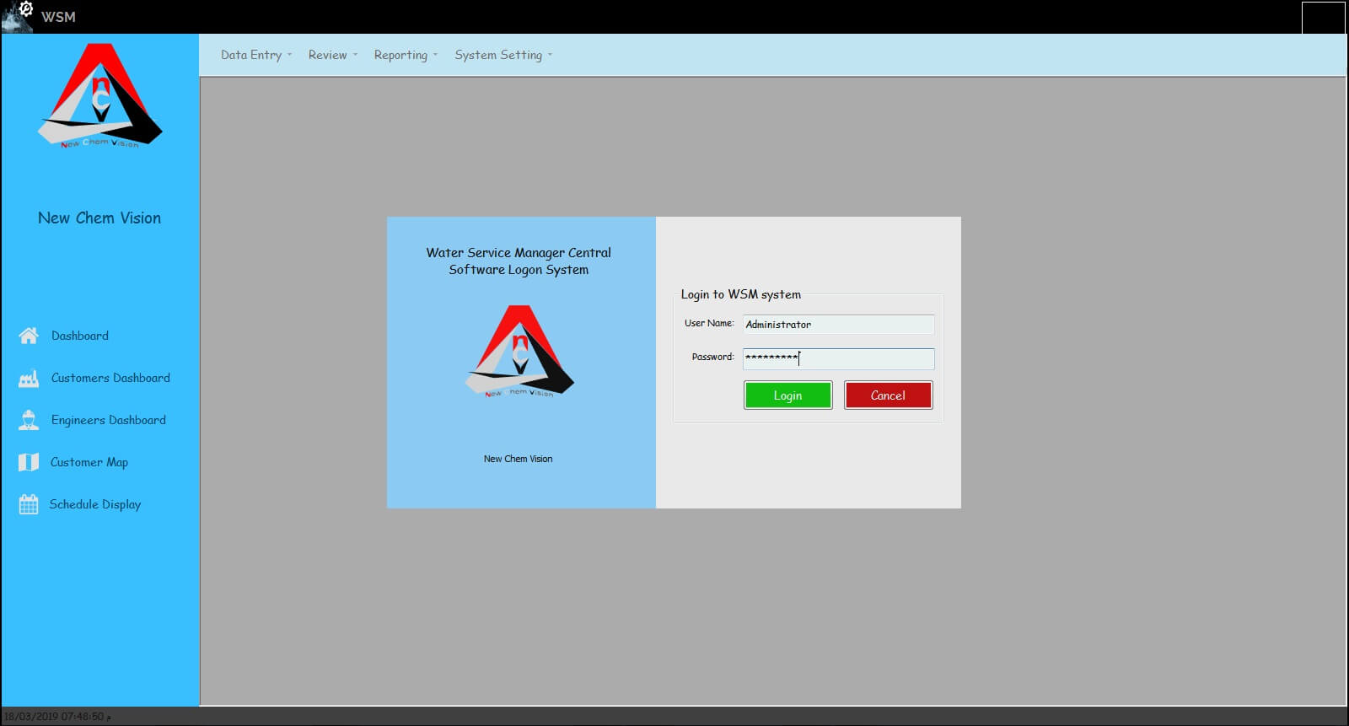Image resolution: width=1349 pixels, height=726 pixels.
Task: Expand the Data Entry dropdown menu
Action: coord(255,55)
